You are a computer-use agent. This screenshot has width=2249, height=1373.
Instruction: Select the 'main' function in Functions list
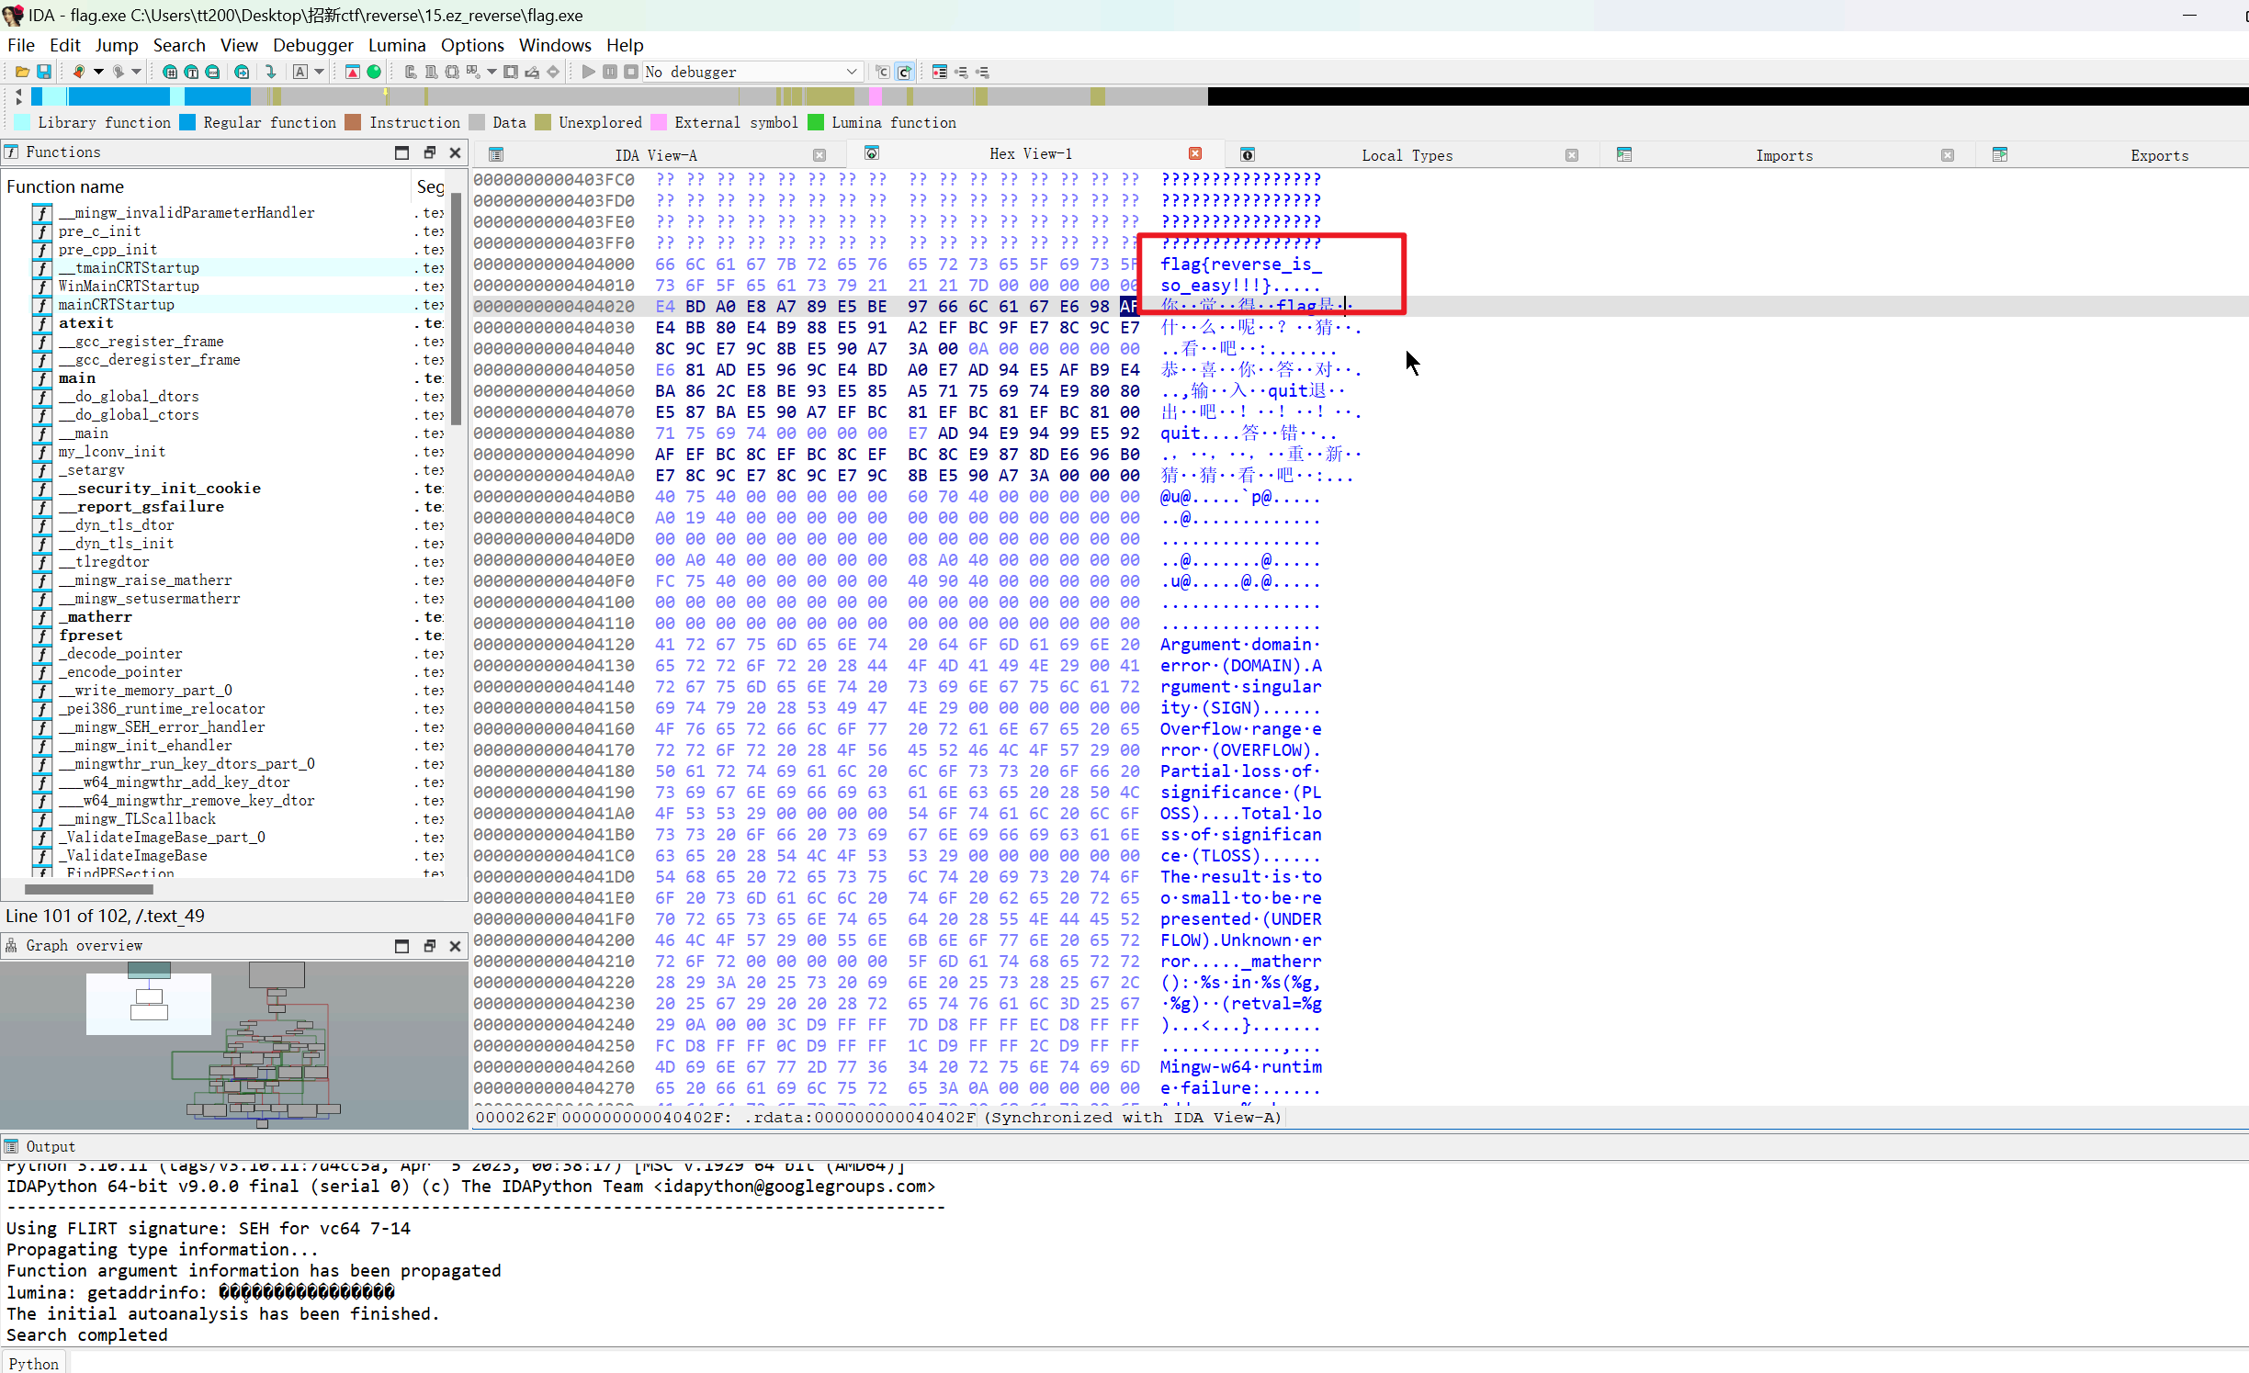77,378
